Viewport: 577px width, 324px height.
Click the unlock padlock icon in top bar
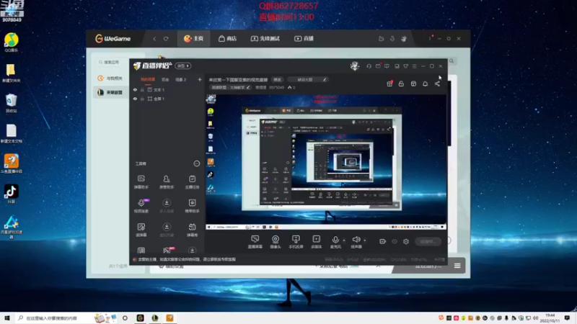(x=401, y=84)
